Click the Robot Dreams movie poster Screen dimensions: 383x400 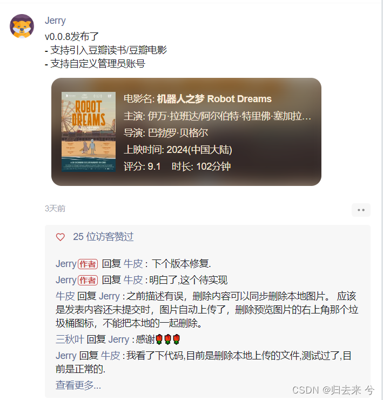[x=89, y=132]
